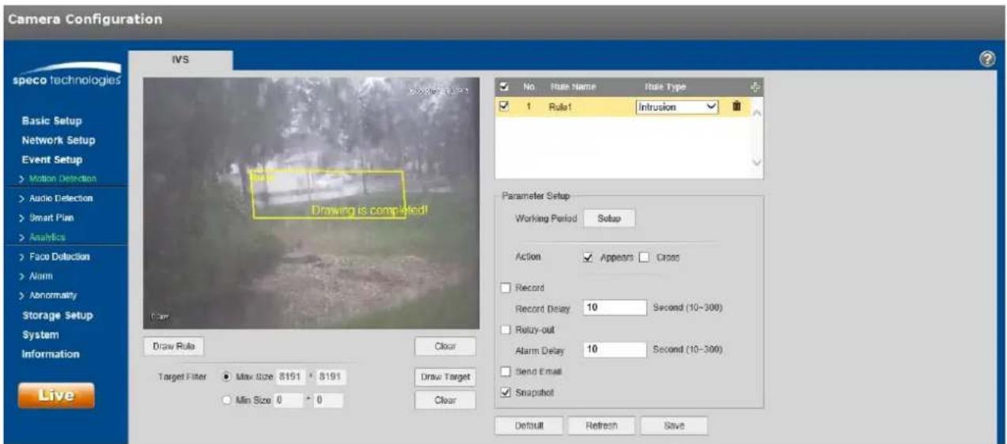Open Storage Setup menu
This screenshot has width=1007, height=444.
click(57, 315)
